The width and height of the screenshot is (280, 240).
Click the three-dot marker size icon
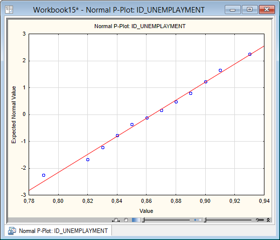198,220
